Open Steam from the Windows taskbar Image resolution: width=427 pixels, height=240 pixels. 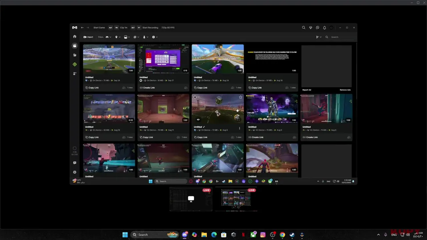pos(292,235)
